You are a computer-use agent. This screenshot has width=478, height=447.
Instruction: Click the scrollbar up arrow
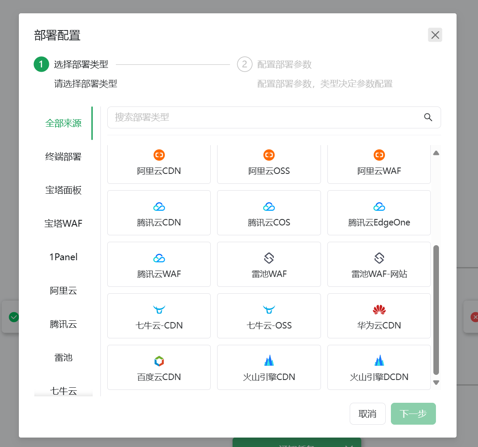click(436, 153)
